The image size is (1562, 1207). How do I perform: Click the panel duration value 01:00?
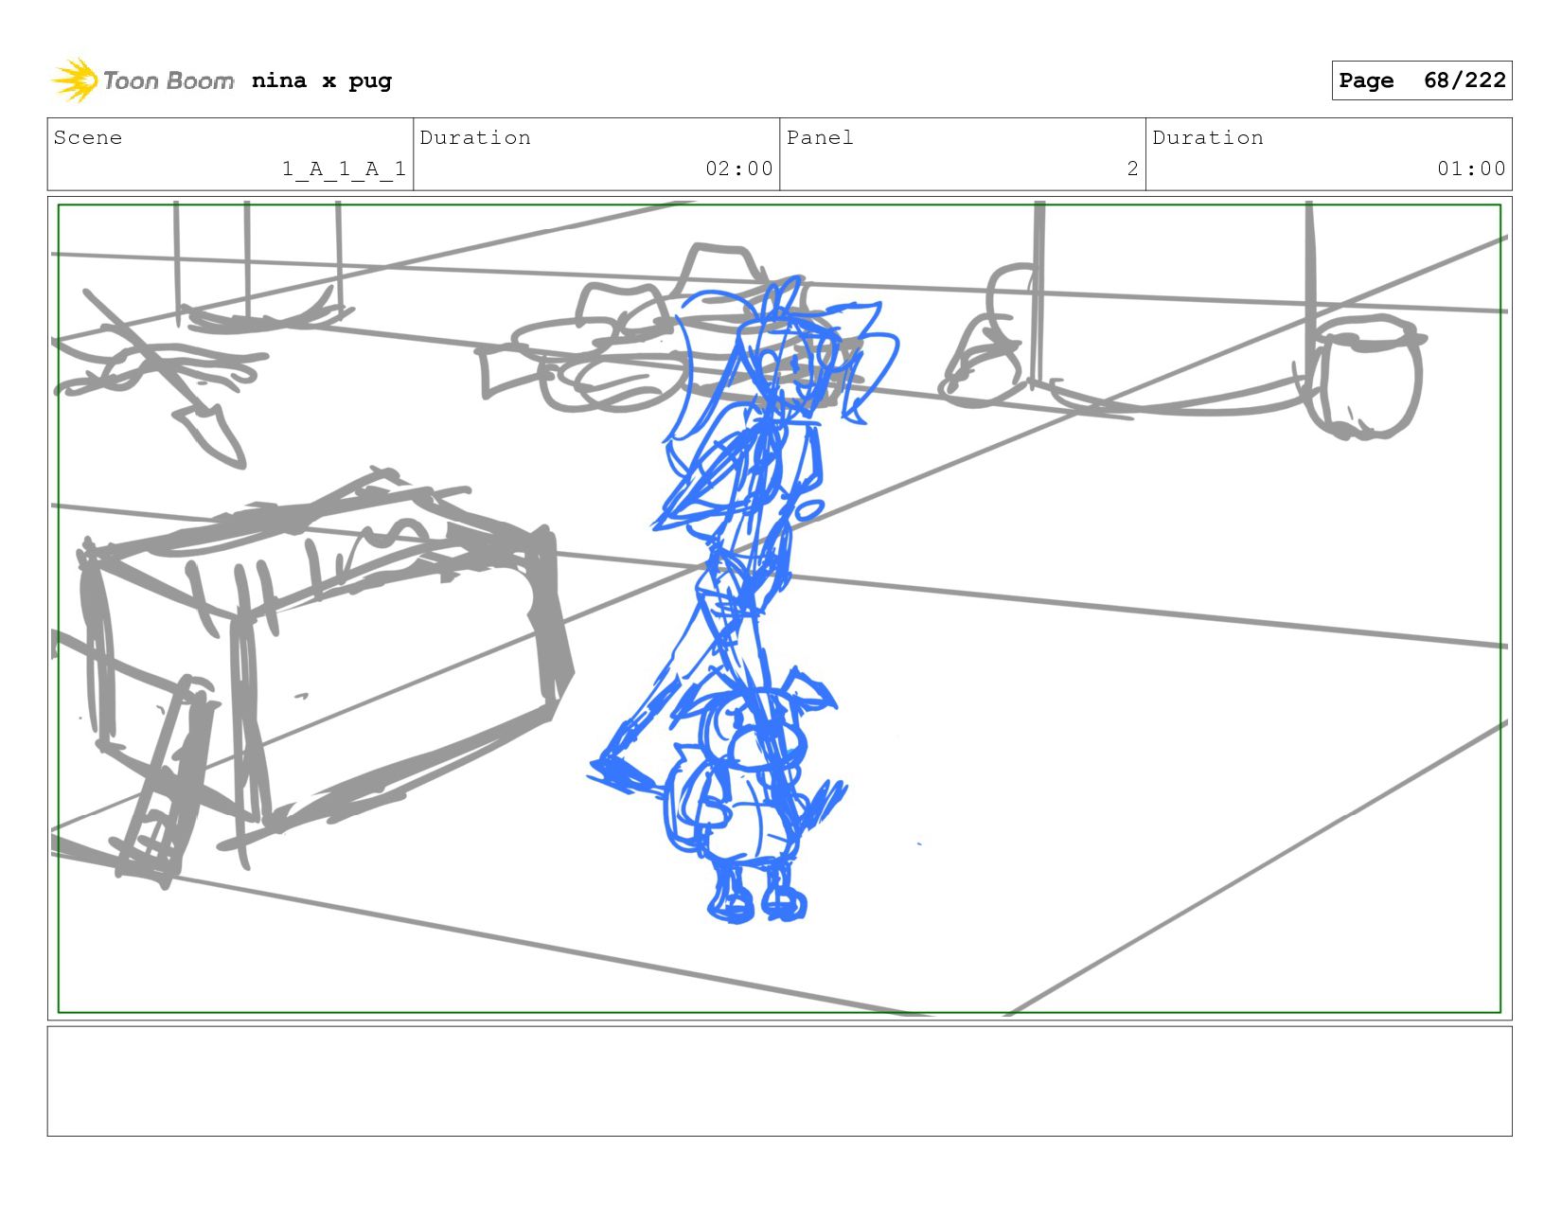[x=1471, y=169]
